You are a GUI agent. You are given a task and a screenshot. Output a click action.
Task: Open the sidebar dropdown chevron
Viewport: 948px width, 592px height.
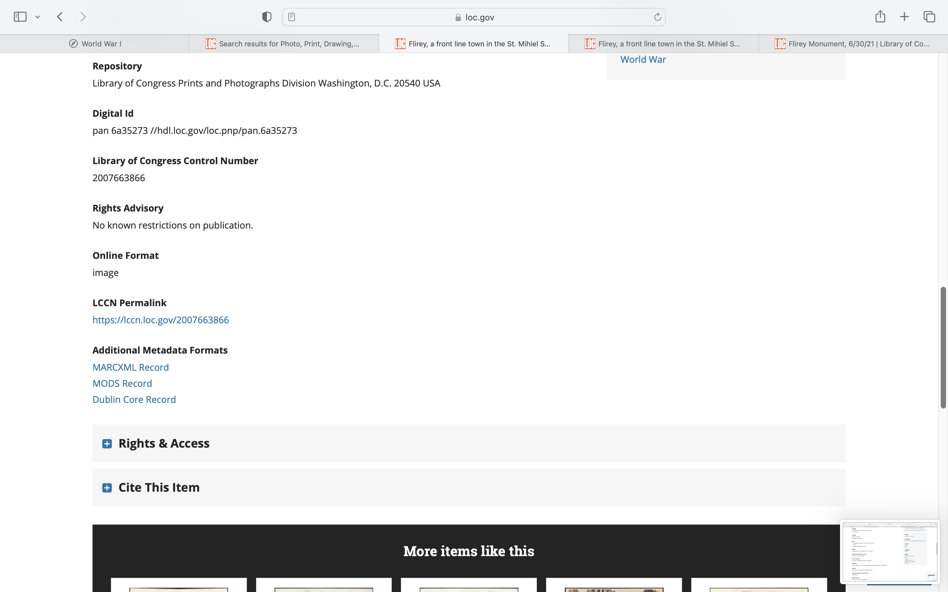38,17
